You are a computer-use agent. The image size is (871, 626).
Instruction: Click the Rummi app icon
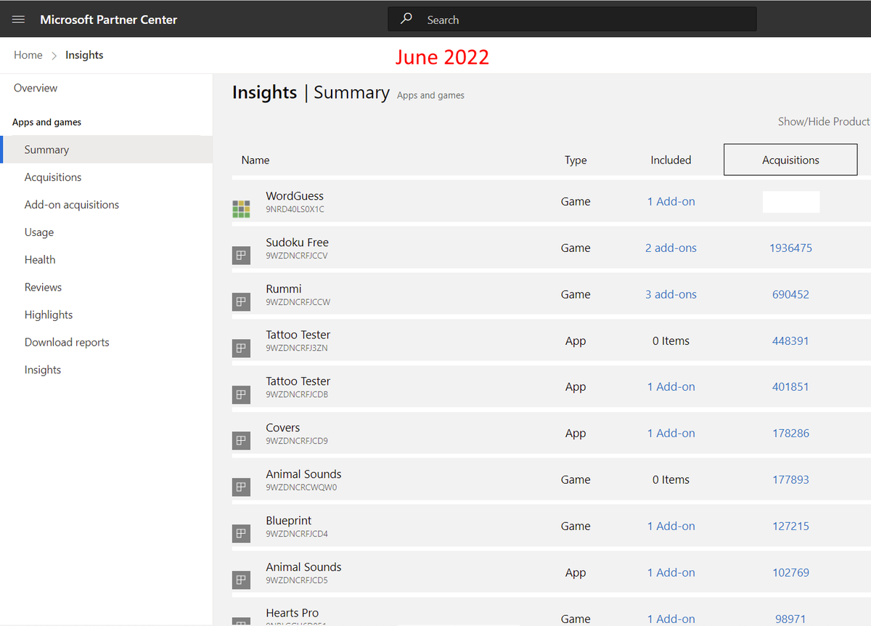[241, 302]
